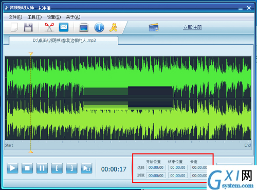Stop playback with the Stop button
Viewport: 257px width, 190px height.
(x=27, y=168)
